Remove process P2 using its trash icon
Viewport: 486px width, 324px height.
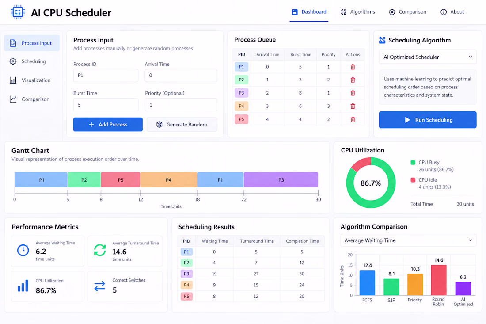[353, 80]
